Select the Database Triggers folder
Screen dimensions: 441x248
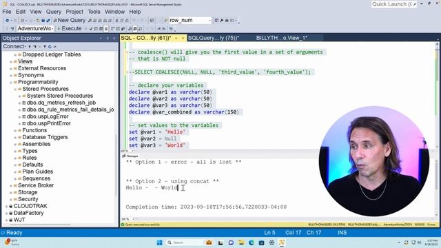pyautogui.click(x=45, y=137)
